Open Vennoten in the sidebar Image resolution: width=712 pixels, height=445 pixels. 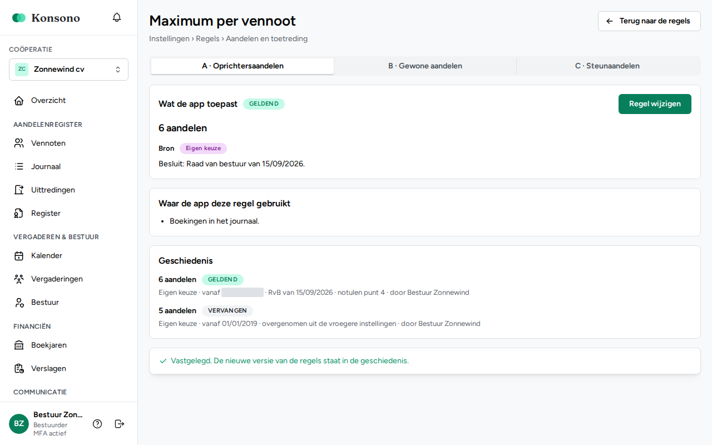pyautogui.click(x=68, y=144)
